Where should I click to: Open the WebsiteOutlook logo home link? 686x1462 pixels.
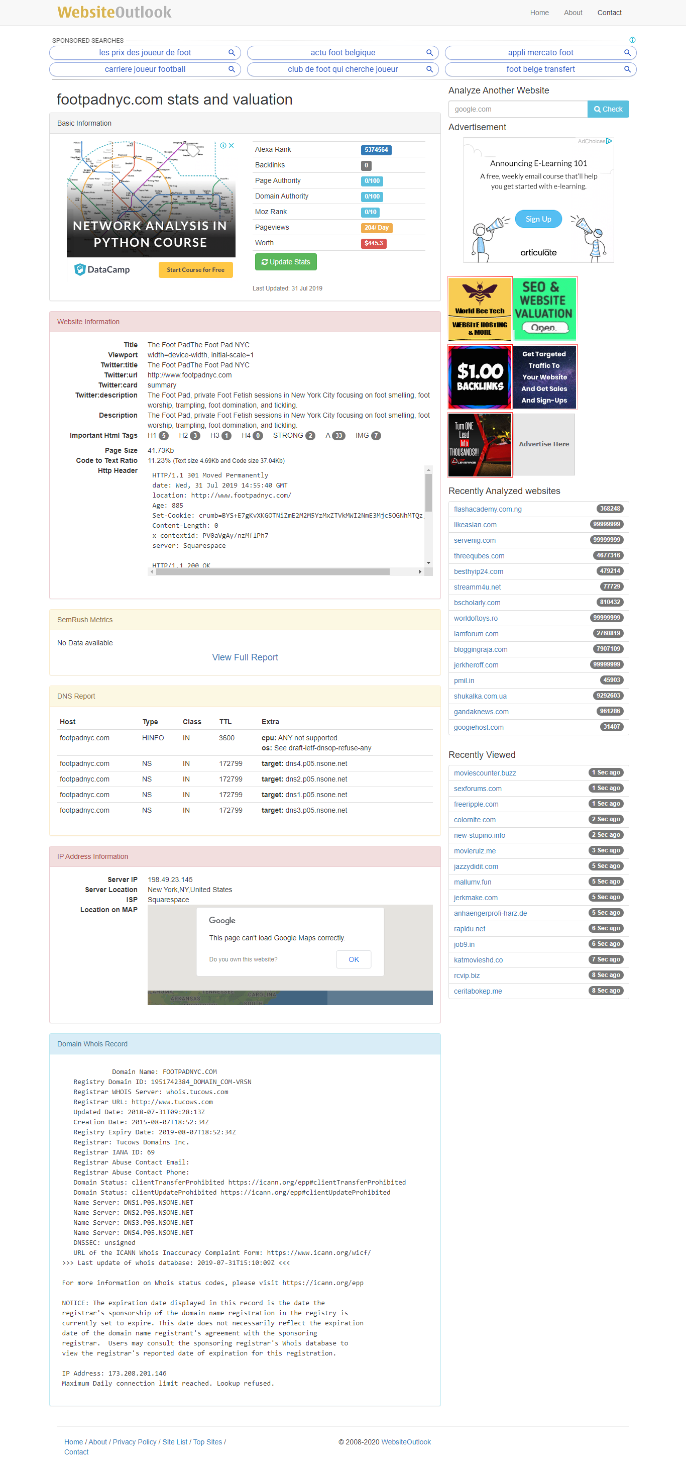click(x=114, y=12)
